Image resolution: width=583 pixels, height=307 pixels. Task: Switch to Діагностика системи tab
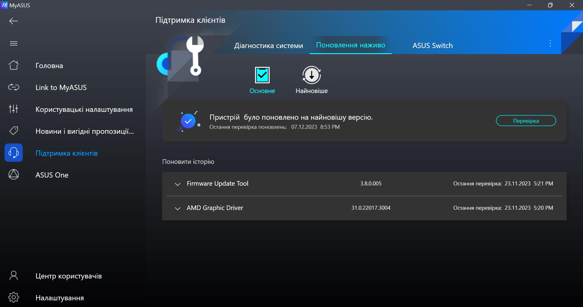point(268,46)
